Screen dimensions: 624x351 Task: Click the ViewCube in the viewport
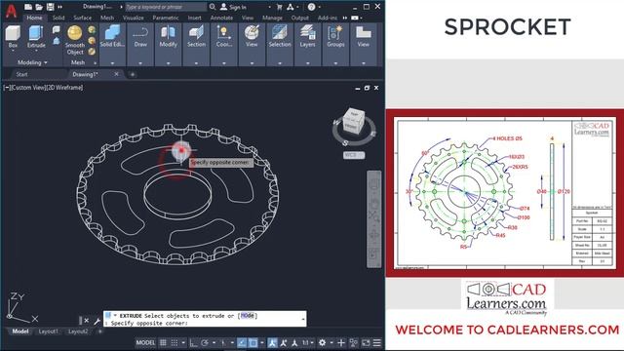click(353, 121)
